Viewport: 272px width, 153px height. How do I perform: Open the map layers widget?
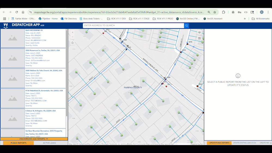click(x=199, y=32)
